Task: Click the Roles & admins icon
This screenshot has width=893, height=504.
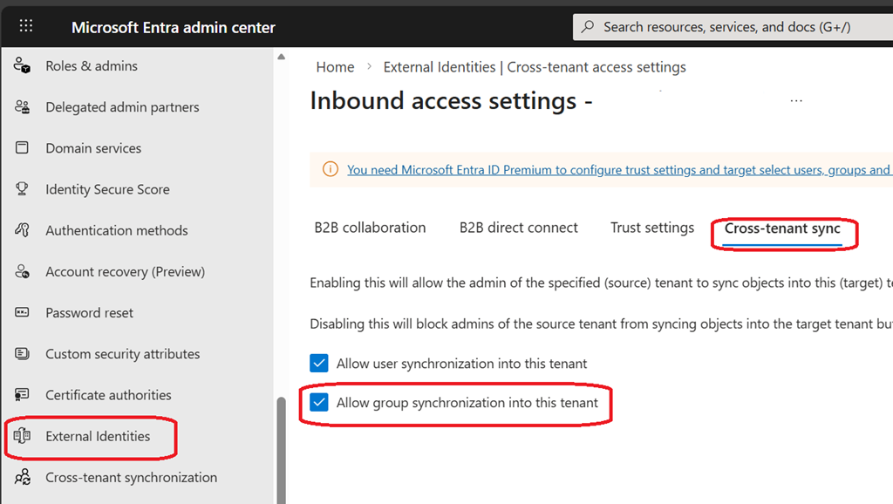Action: point(23,66)
